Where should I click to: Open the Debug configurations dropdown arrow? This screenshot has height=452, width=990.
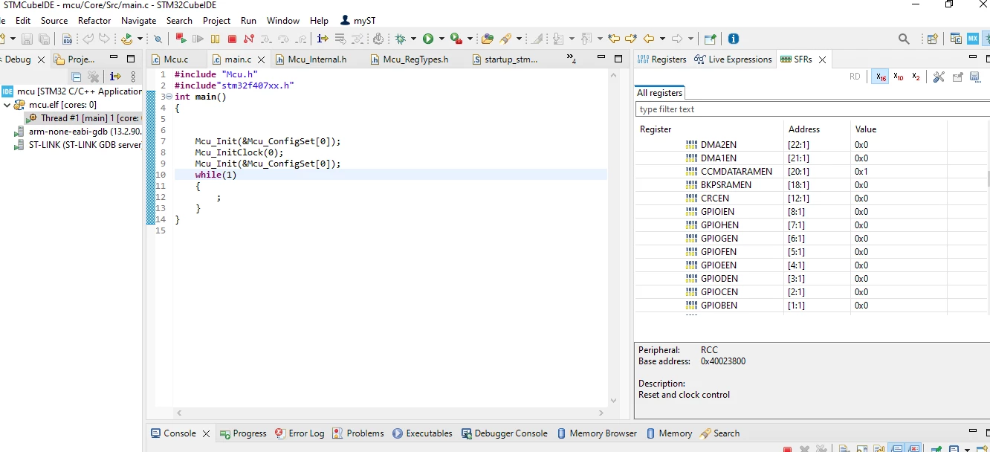(413, 39)
